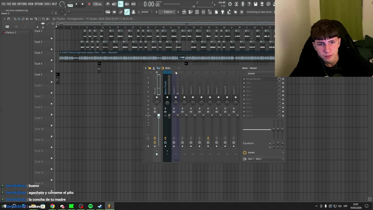Open the plugin picker plug icon
Image resolution: width=373 pixels, height=210 pixels.
click(223, 12)
